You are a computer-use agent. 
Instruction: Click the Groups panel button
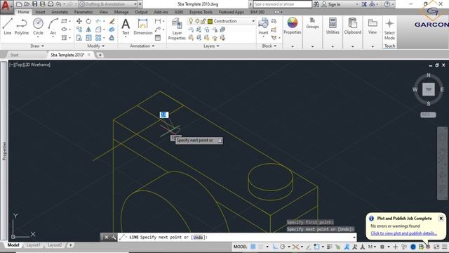312,23
